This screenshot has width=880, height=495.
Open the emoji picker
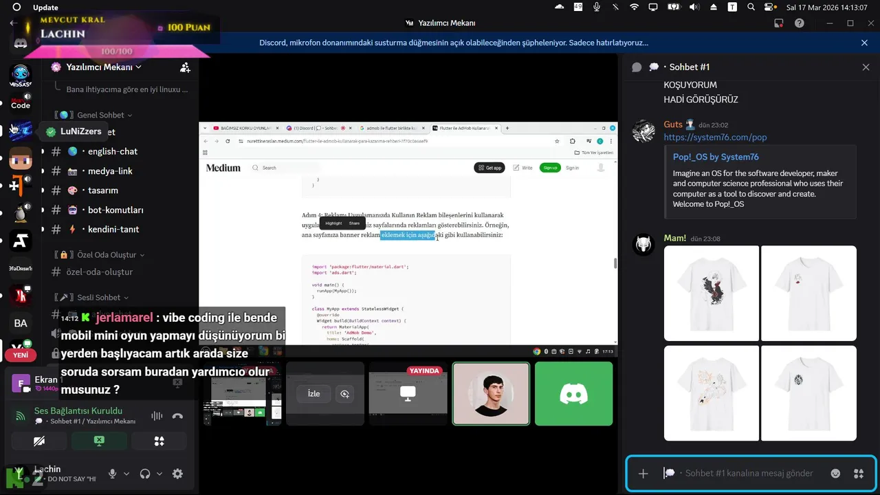(x=835, y=473)
